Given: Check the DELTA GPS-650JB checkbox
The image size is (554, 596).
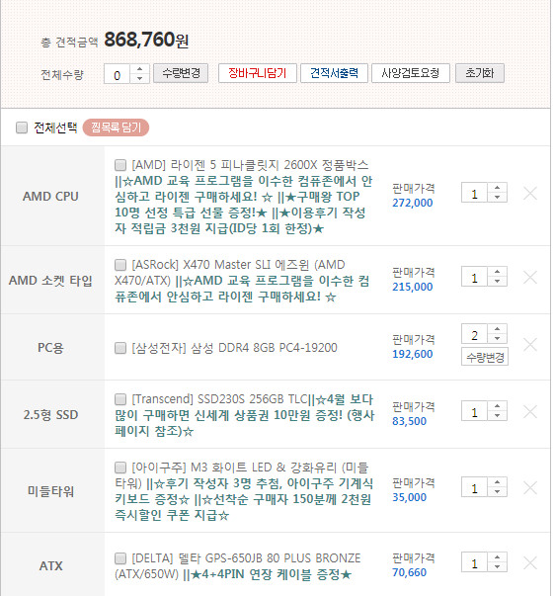Looking at the screenshot, I should pyautogui.click(x=120, y=558).
